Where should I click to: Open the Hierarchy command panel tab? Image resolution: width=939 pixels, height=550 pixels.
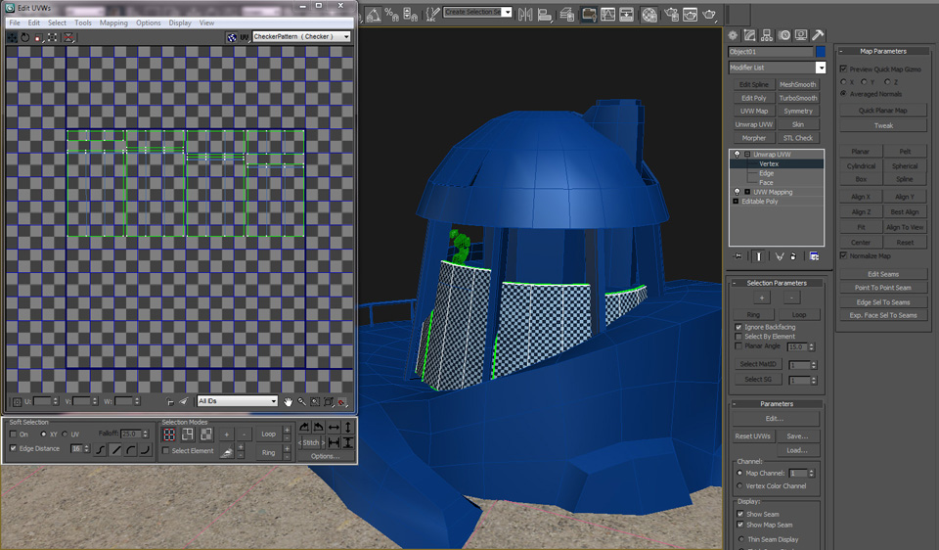coord(767,35)
